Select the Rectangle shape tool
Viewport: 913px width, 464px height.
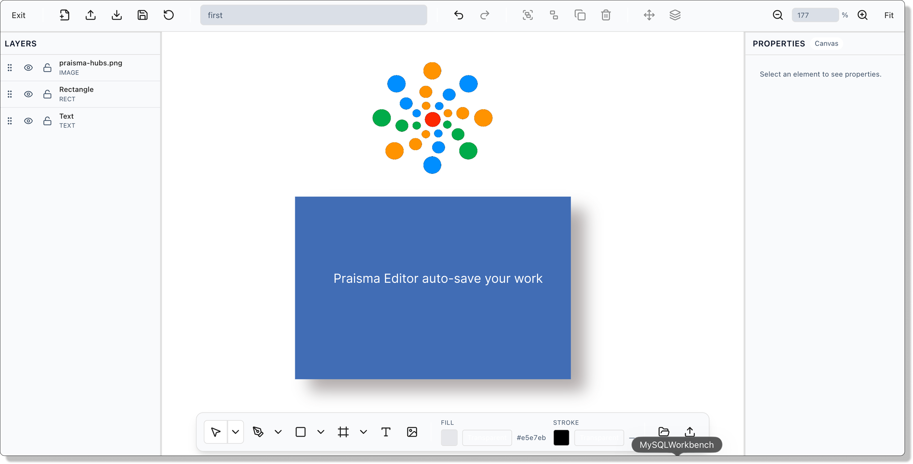tap(300, 432)
